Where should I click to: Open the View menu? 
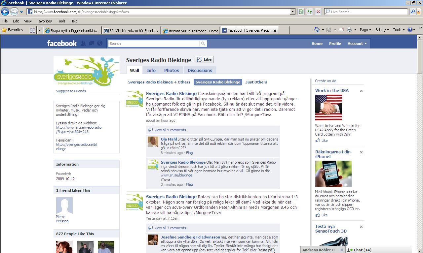28,21
